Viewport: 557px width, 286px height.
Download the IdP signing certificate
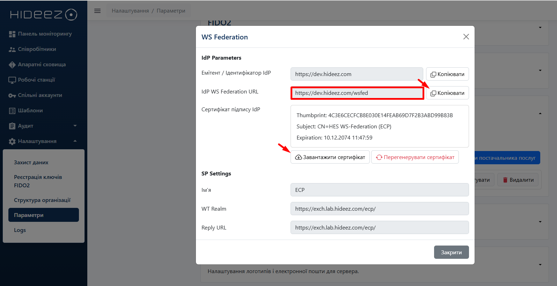tap(330, 157)
